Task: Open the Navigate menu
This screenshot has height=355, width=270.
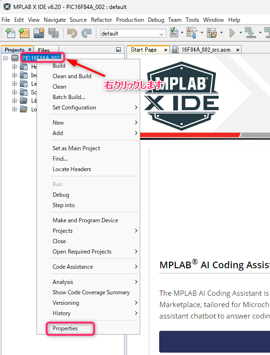Action: (55, 20)
